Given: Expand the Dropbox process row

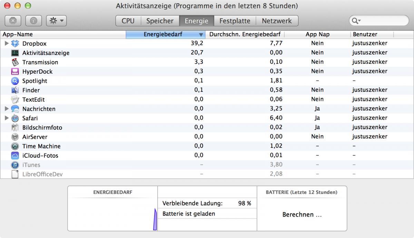Looking at the screenshot, I should (x=6, y=44).
